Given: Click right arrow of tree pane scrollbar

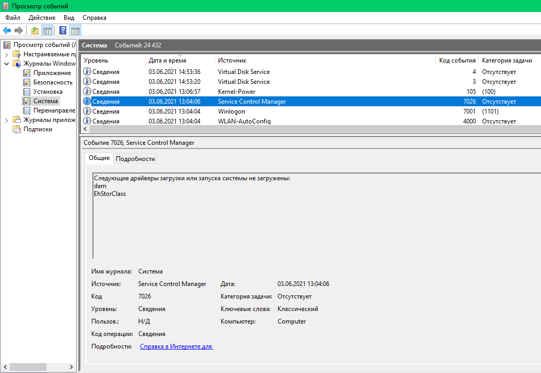Looking at the screenshot, I should [71, 367].
